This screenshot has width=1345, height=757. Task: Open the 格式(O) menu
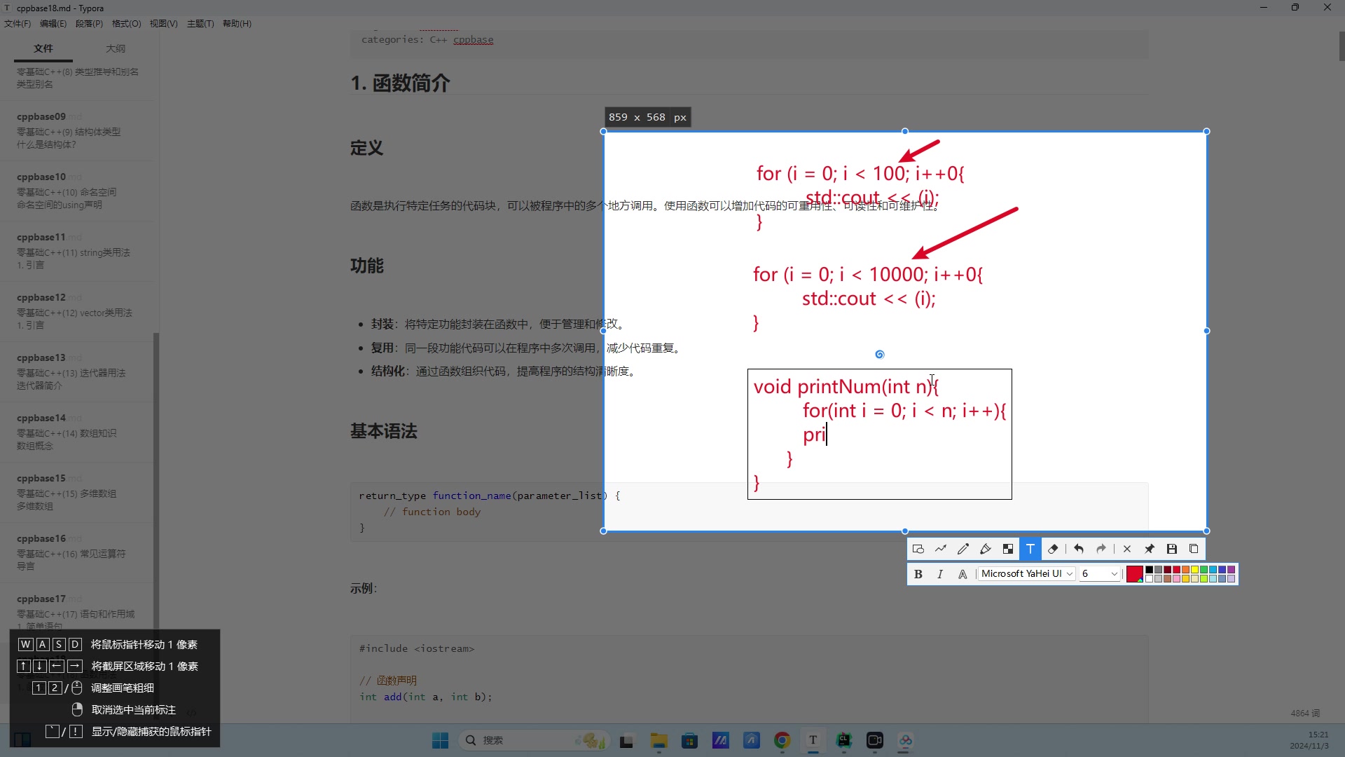pos(126,24)
